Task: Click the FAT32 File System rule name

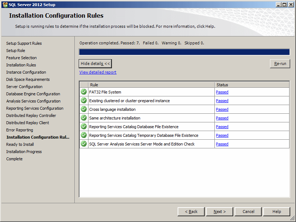Action: coord(105,92)
